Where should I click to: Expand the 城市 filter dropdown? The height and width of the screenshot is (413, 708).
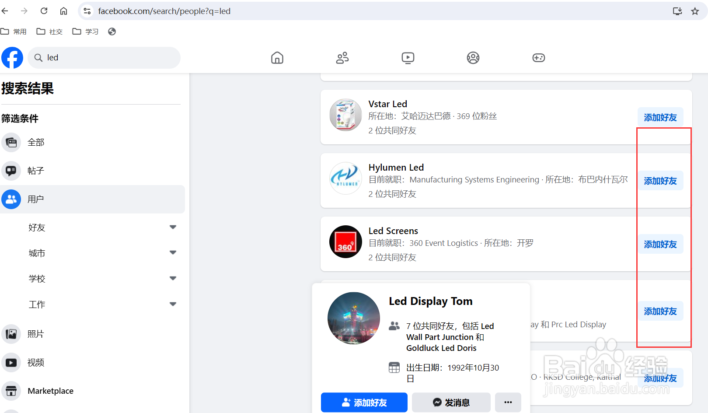tap(173, 252)
